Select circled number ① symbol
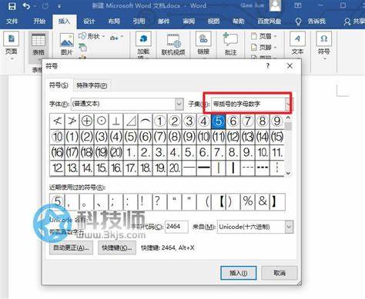365x299 pixels. click(159, 121)
